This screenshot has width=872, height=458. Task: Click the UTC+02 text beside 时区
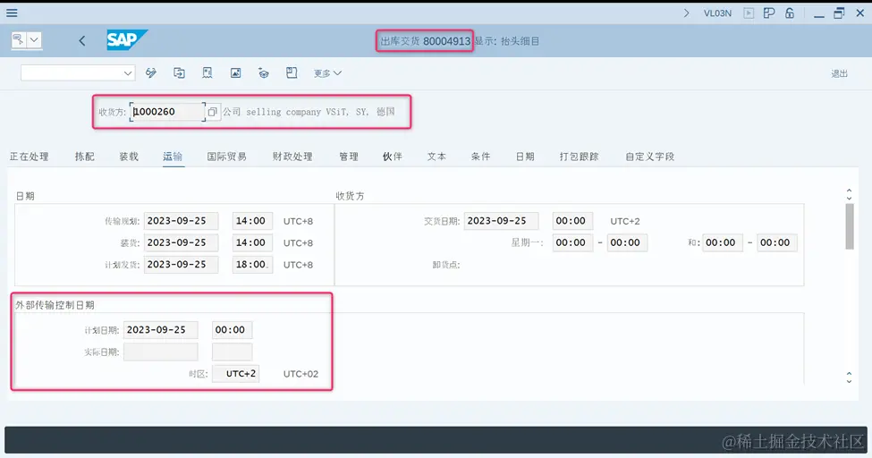(301, 374)
